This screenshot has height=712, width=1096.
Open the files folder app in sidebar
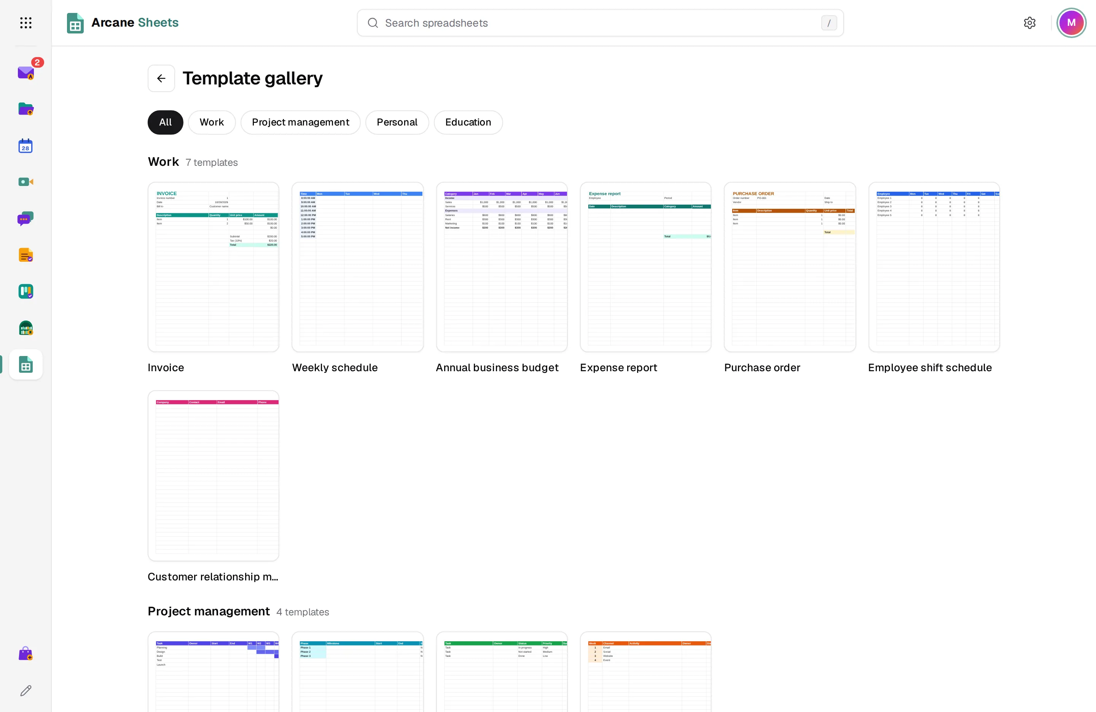tap(26, 109)
